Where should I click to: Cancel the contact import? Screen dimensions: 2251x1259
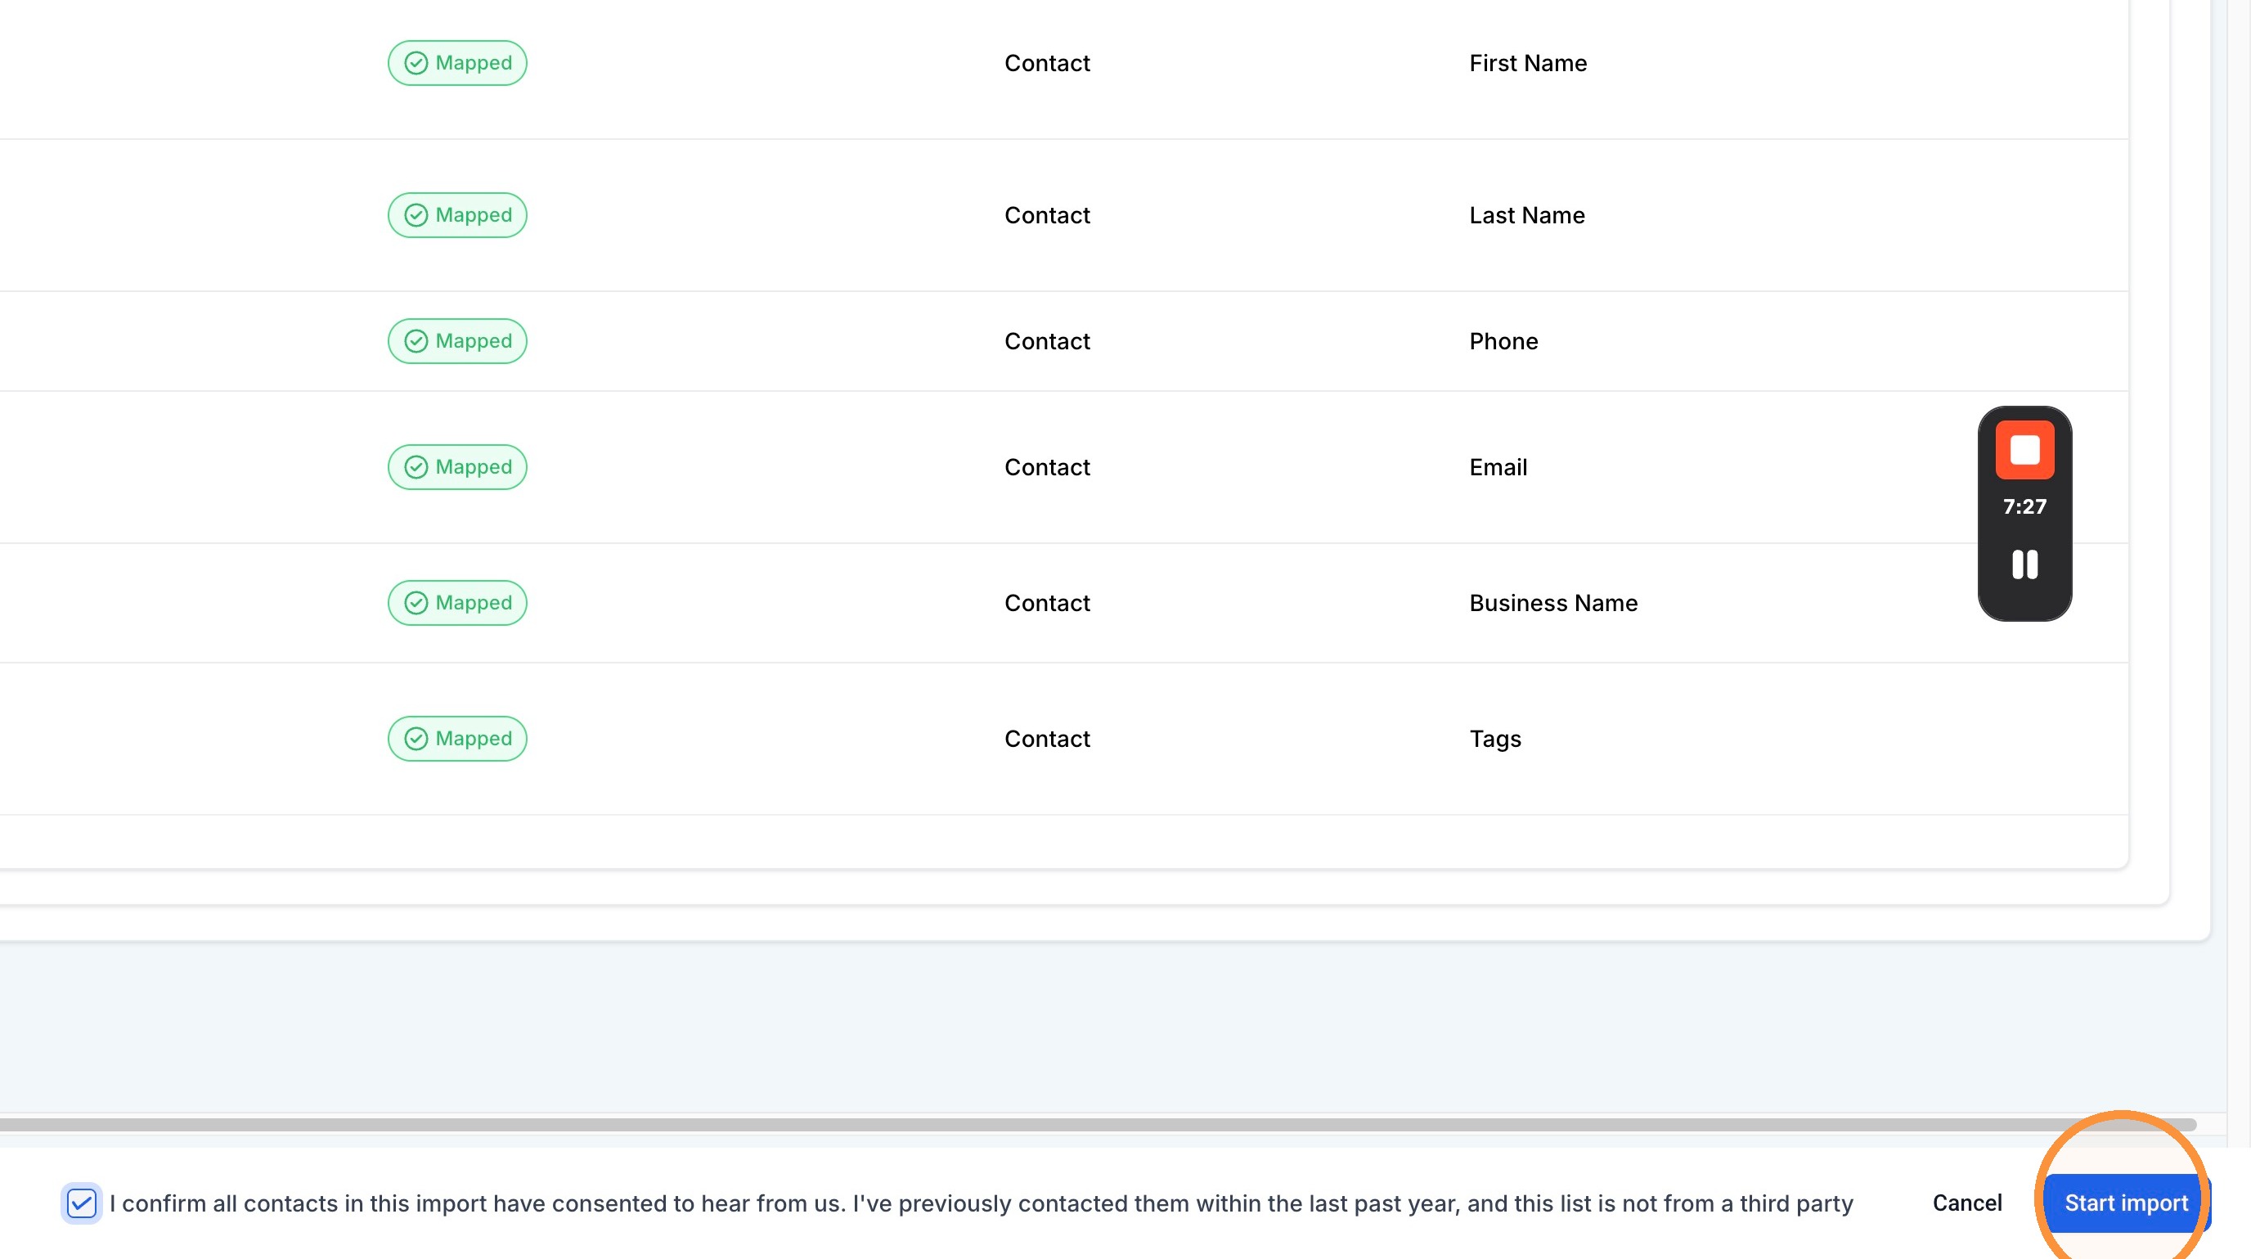pyautogui.click(x=1967, y=1203)
